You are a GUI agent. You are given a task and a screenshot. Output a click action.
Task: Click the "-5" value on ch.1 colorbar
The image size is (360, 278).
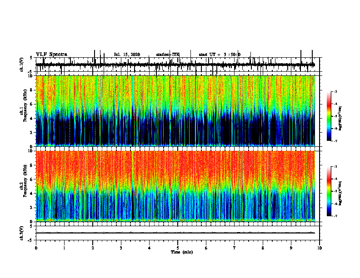(335, 116)
